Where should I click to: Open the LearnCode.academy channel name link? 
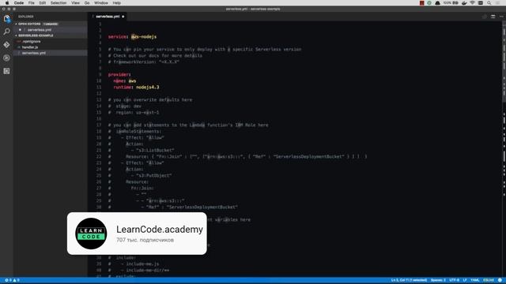[160, 230]
